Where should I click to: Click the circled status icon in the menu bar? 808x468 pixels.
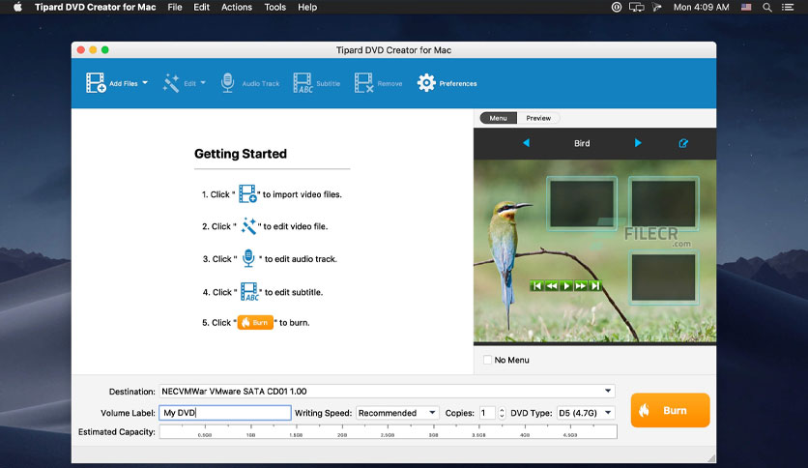click(x=617, y=7)
